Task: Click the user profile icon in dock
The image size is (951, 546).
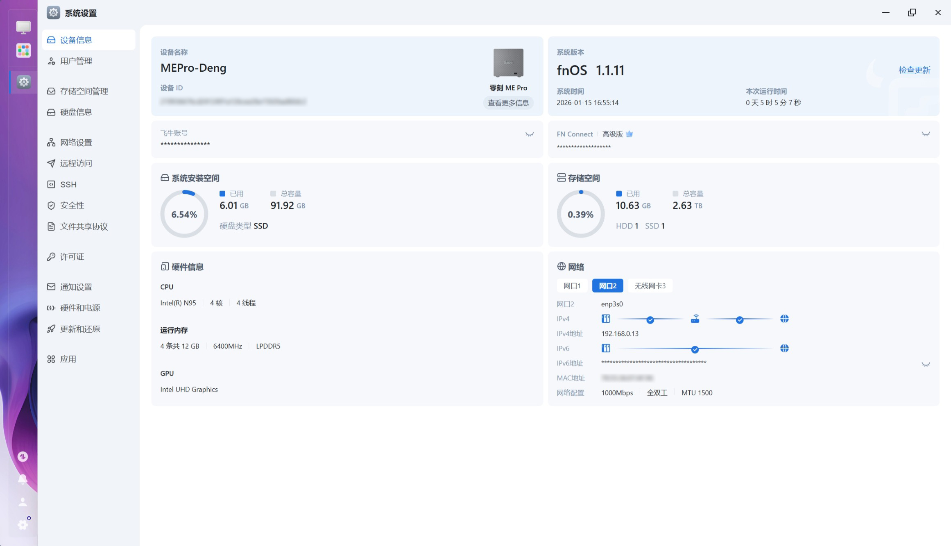Action: (x=23, y=502)
